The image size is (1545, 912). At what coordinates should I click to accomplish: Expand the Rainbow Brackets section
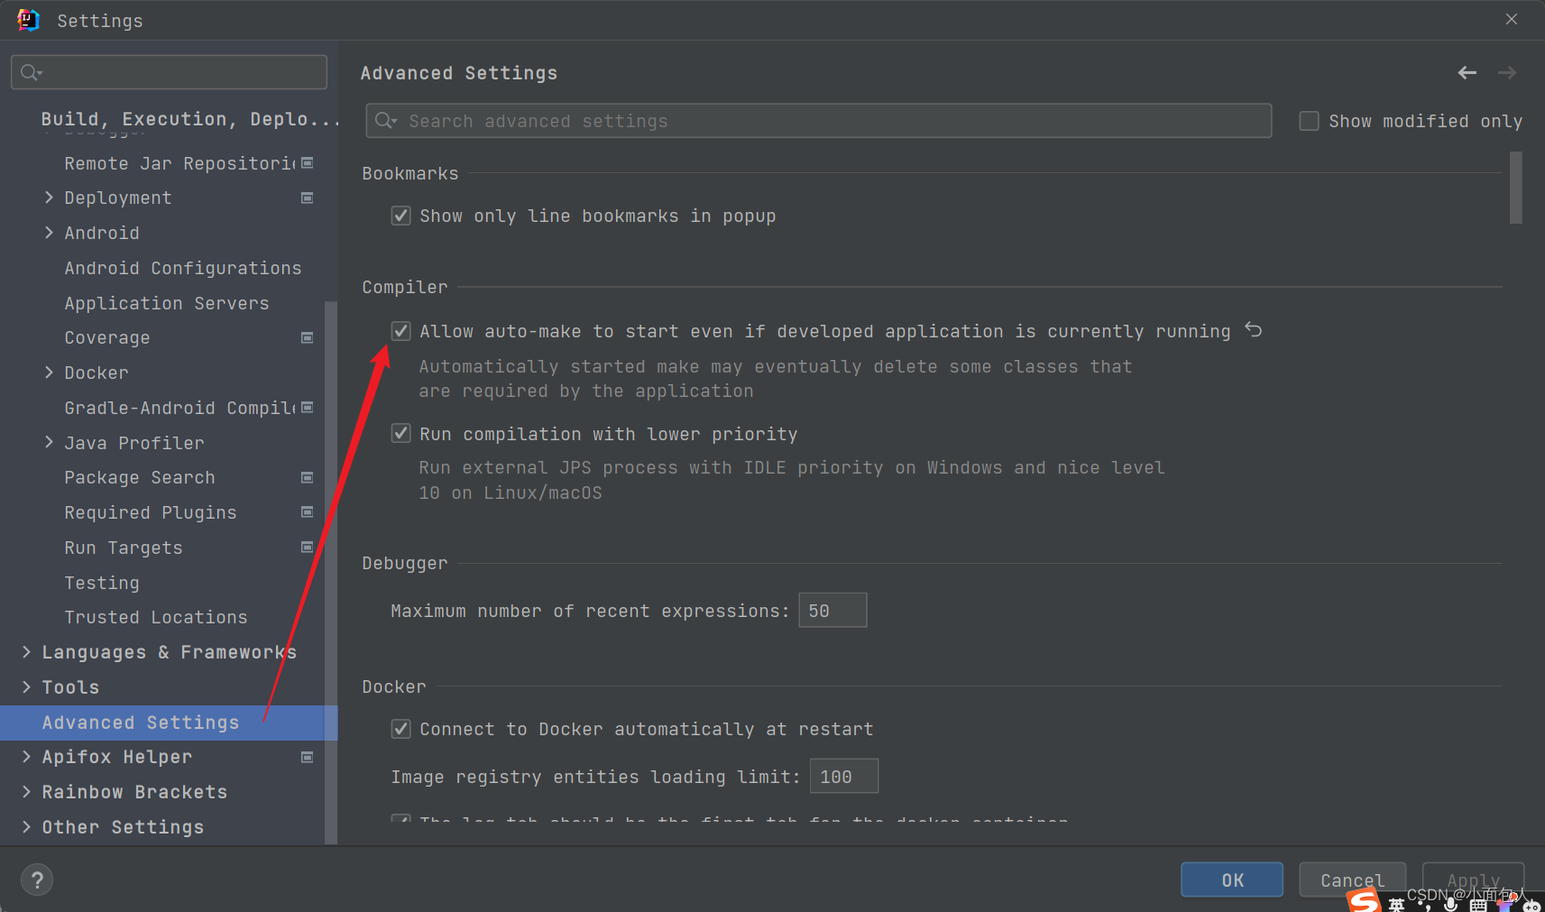pyautogui.click(x=26, y=792)
